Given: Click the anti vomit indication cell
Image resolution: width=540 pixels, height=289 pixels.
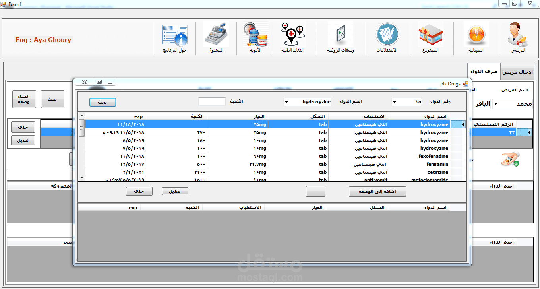Looking at the screenshot, I should [x=359, y=179].
